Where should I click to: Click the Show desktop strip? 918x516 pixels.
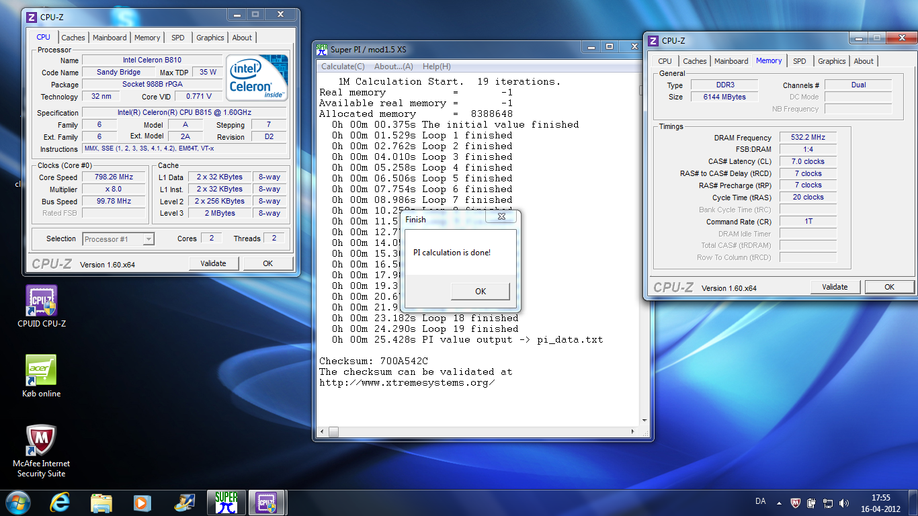click(913, 503)
